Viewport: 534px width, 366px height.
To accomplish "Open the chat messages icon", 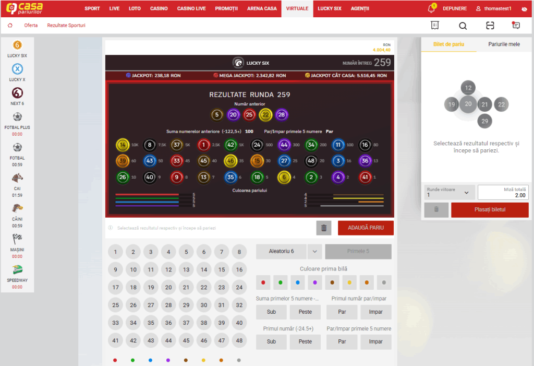I will tap(516, 25).
